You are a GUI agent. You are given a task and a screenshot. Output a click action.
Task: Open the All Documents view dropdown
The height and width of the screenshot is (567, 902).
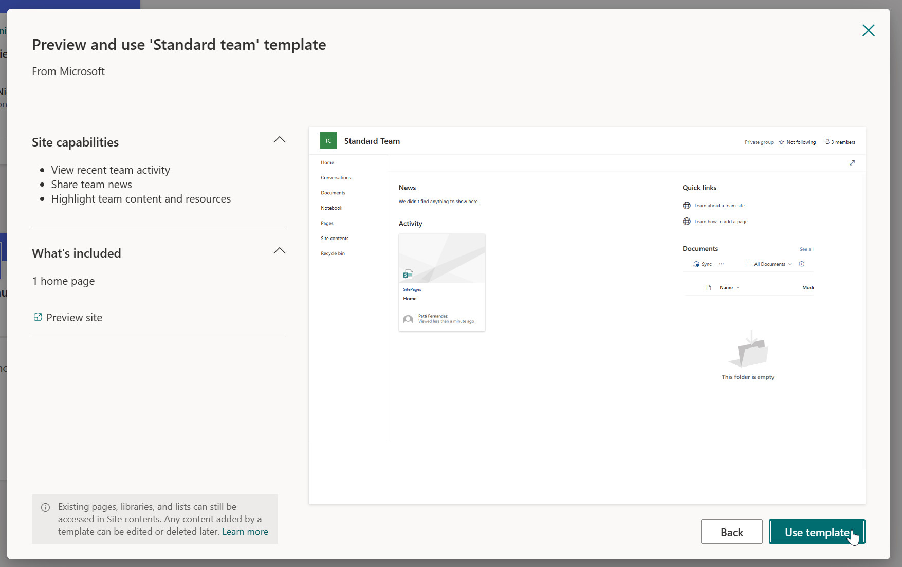[768, 264]
